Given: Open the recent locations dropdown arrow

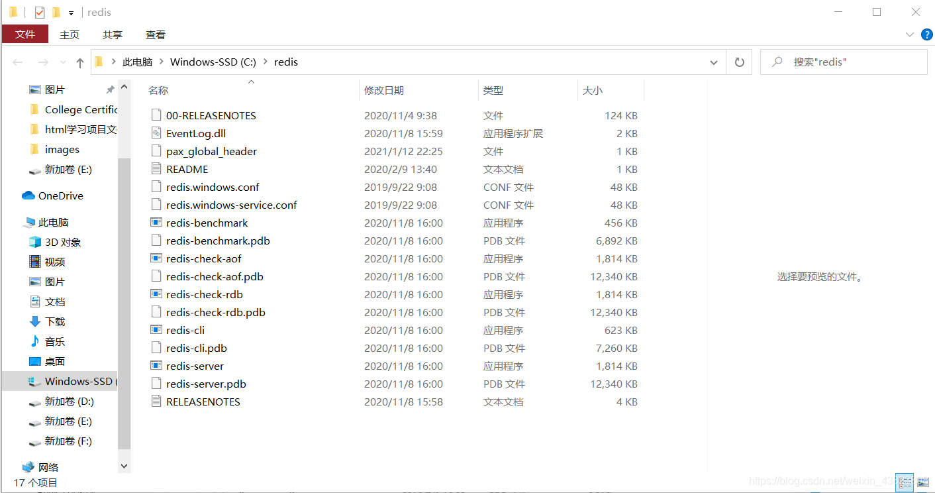Looking at the screenshot, I should [x=64, y=62].
